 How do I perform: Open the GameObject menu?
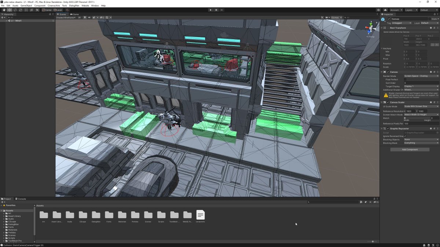point(26,5)
